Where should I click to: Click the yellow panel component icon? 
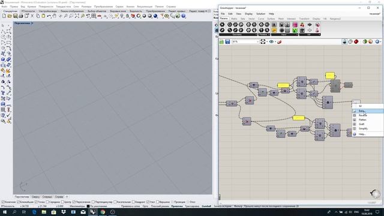tap(274, 31)
